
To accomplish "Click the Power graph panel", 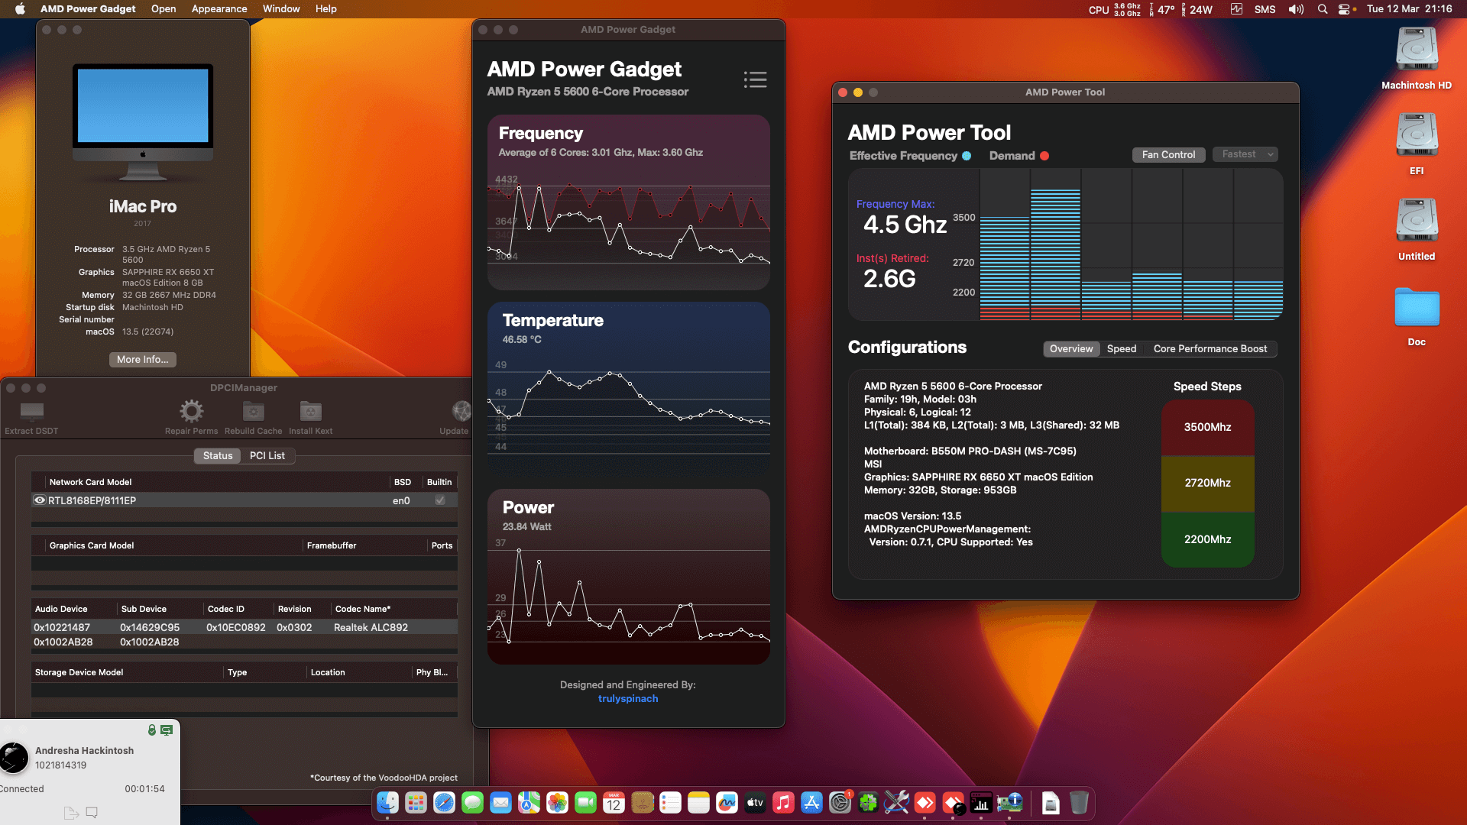I will pos(629,577).
